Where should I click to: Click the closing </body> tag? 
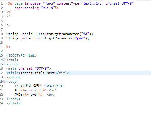[x=13, y=99]
